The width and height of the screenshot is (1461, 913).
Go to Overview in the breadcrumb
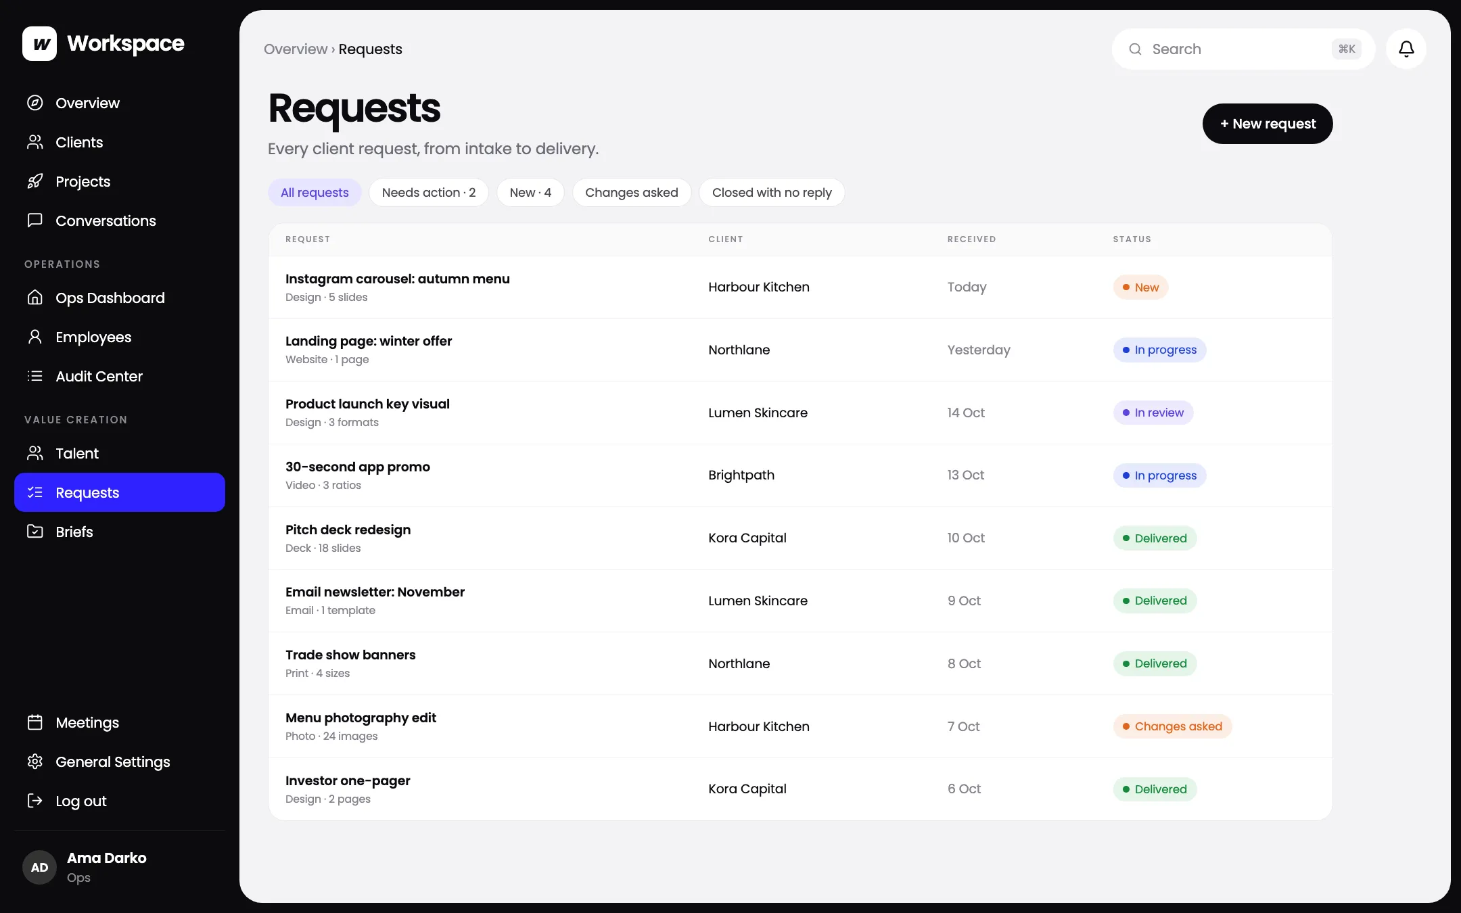tap(296, 49)
